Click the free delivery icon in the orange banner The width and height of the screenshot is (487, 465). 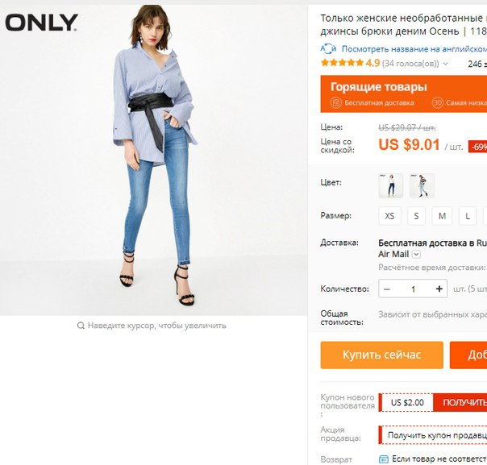pyautogui.click(x=335, y=102)
